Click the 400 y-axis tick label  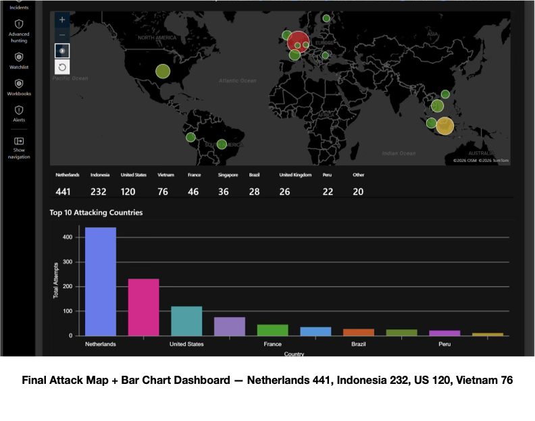68,237
